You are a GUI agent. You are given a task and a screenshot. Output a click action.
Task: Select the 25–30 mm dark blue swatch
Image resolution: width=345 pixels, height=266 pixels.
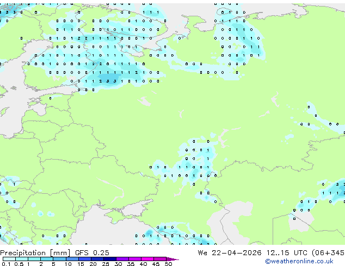[x=110, y=259]
